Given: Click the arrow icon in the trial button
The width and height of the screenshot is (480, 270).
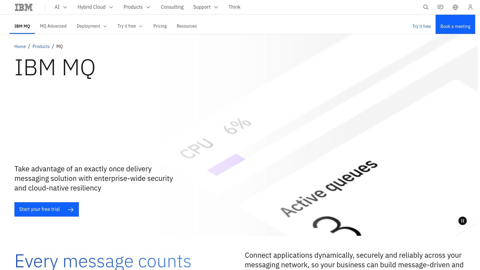Looking at the screenshot, I should 71,209.
